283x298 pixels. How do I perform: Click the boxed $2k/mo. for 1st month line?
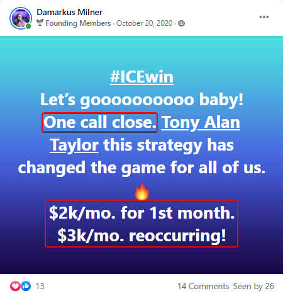click(x=141, y=213)
